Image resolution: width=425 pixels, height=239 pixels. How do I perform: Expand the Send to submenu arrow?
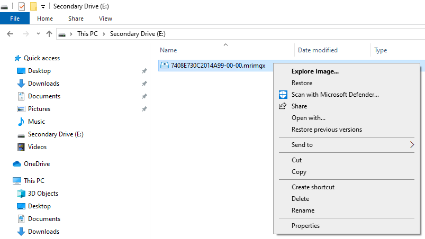pos(412,145)
